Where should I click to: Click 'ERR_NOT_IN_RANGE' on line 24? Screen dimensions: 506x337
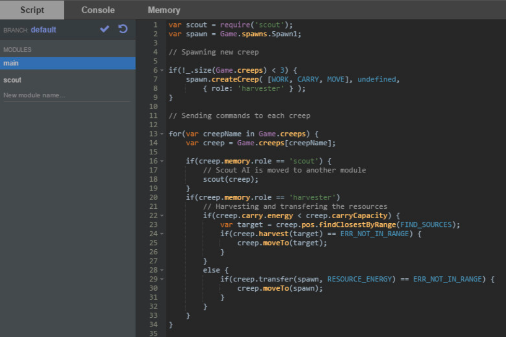pos(374,234)
